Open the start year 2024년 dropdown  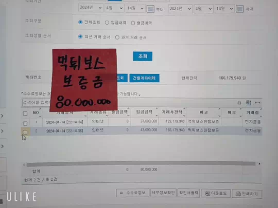[x=91, y=8]
